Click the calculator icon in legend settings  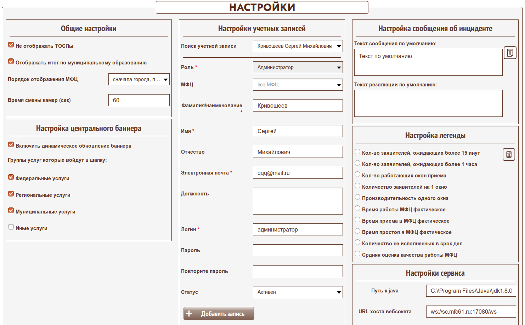coord(509,154)
